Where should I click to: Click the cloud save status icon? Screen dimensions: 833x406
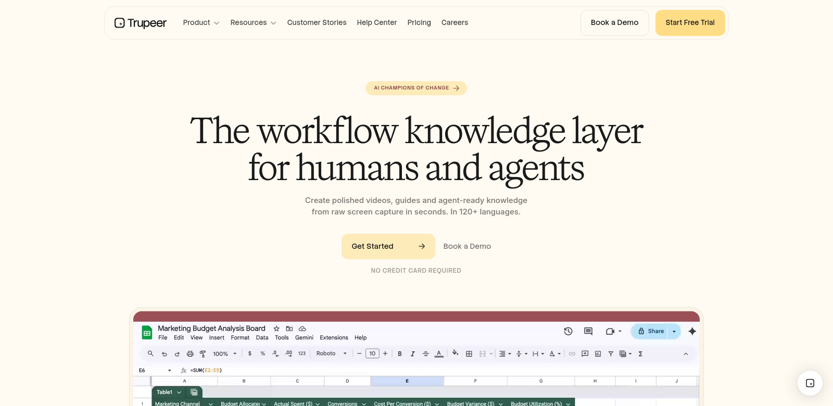pos(302,328)
